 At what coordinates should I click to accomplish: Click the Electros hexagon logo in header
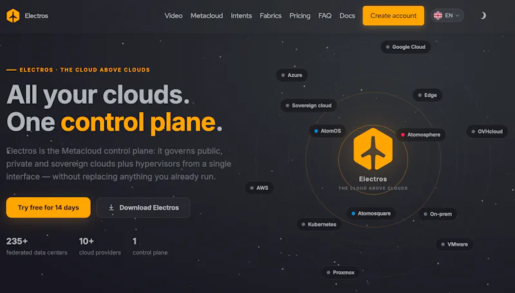tap(13, 15)
